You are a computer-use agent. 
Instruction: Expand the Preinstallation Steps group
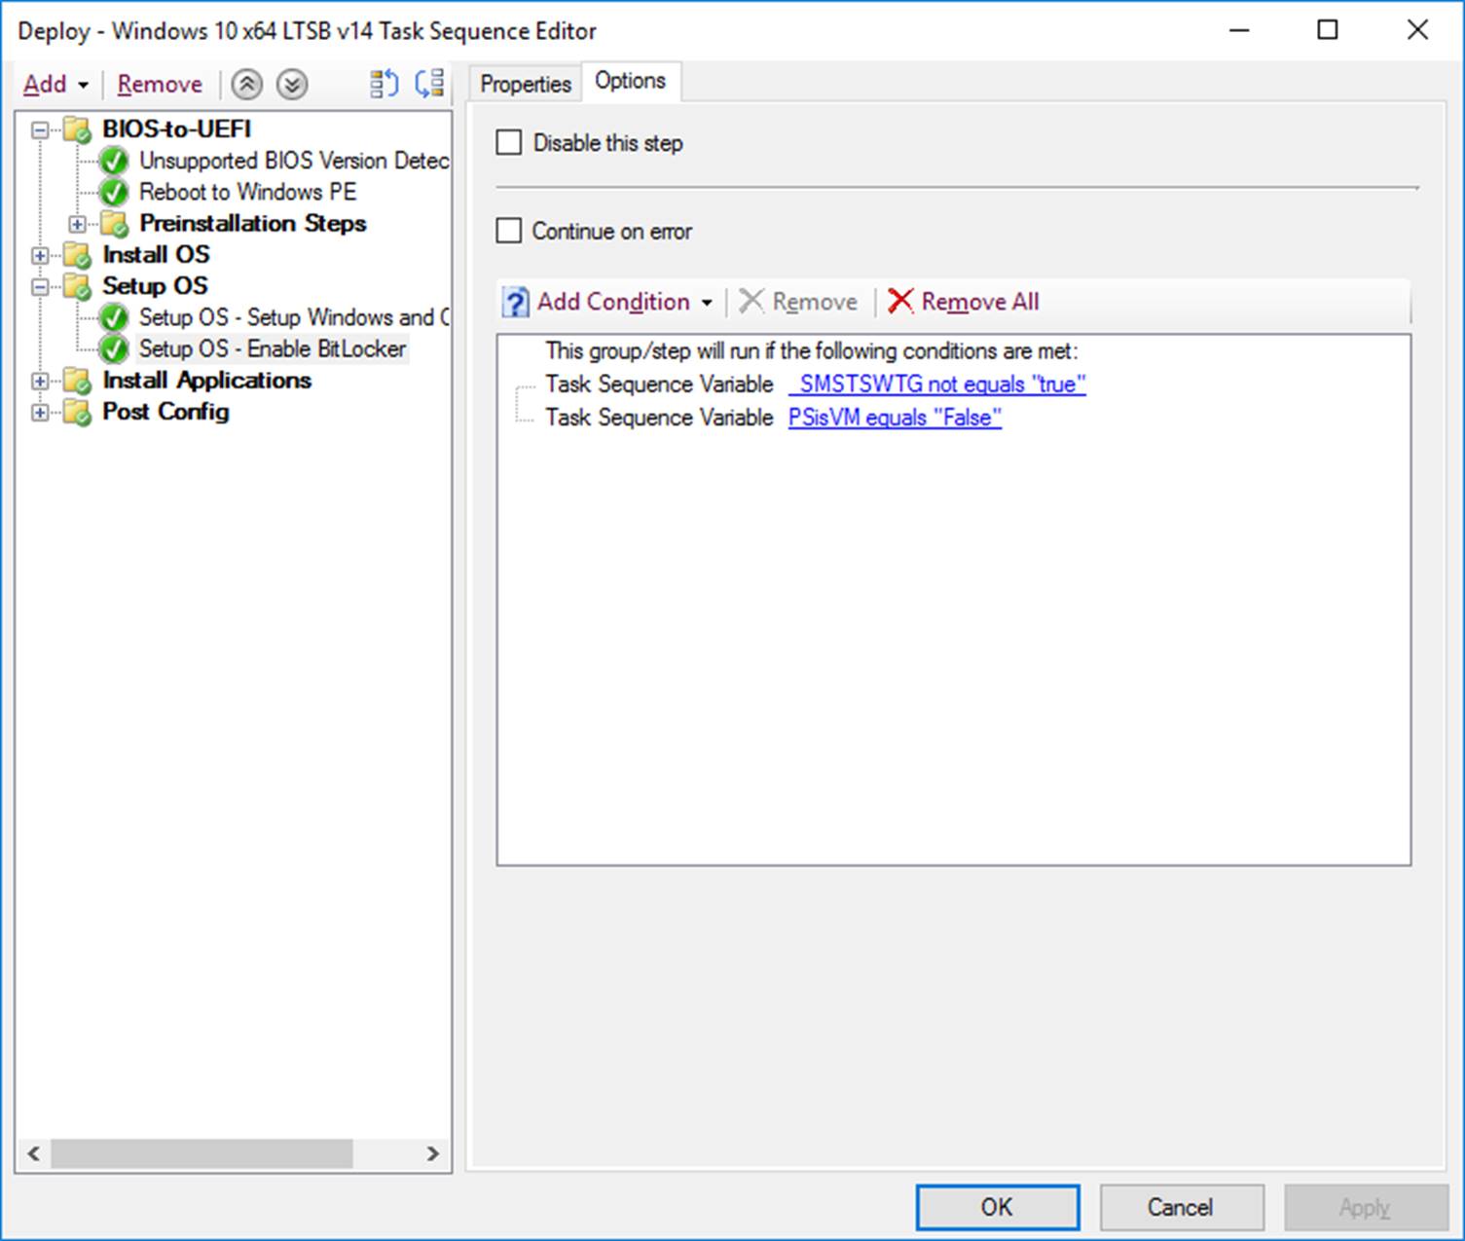tap(77, 224)
